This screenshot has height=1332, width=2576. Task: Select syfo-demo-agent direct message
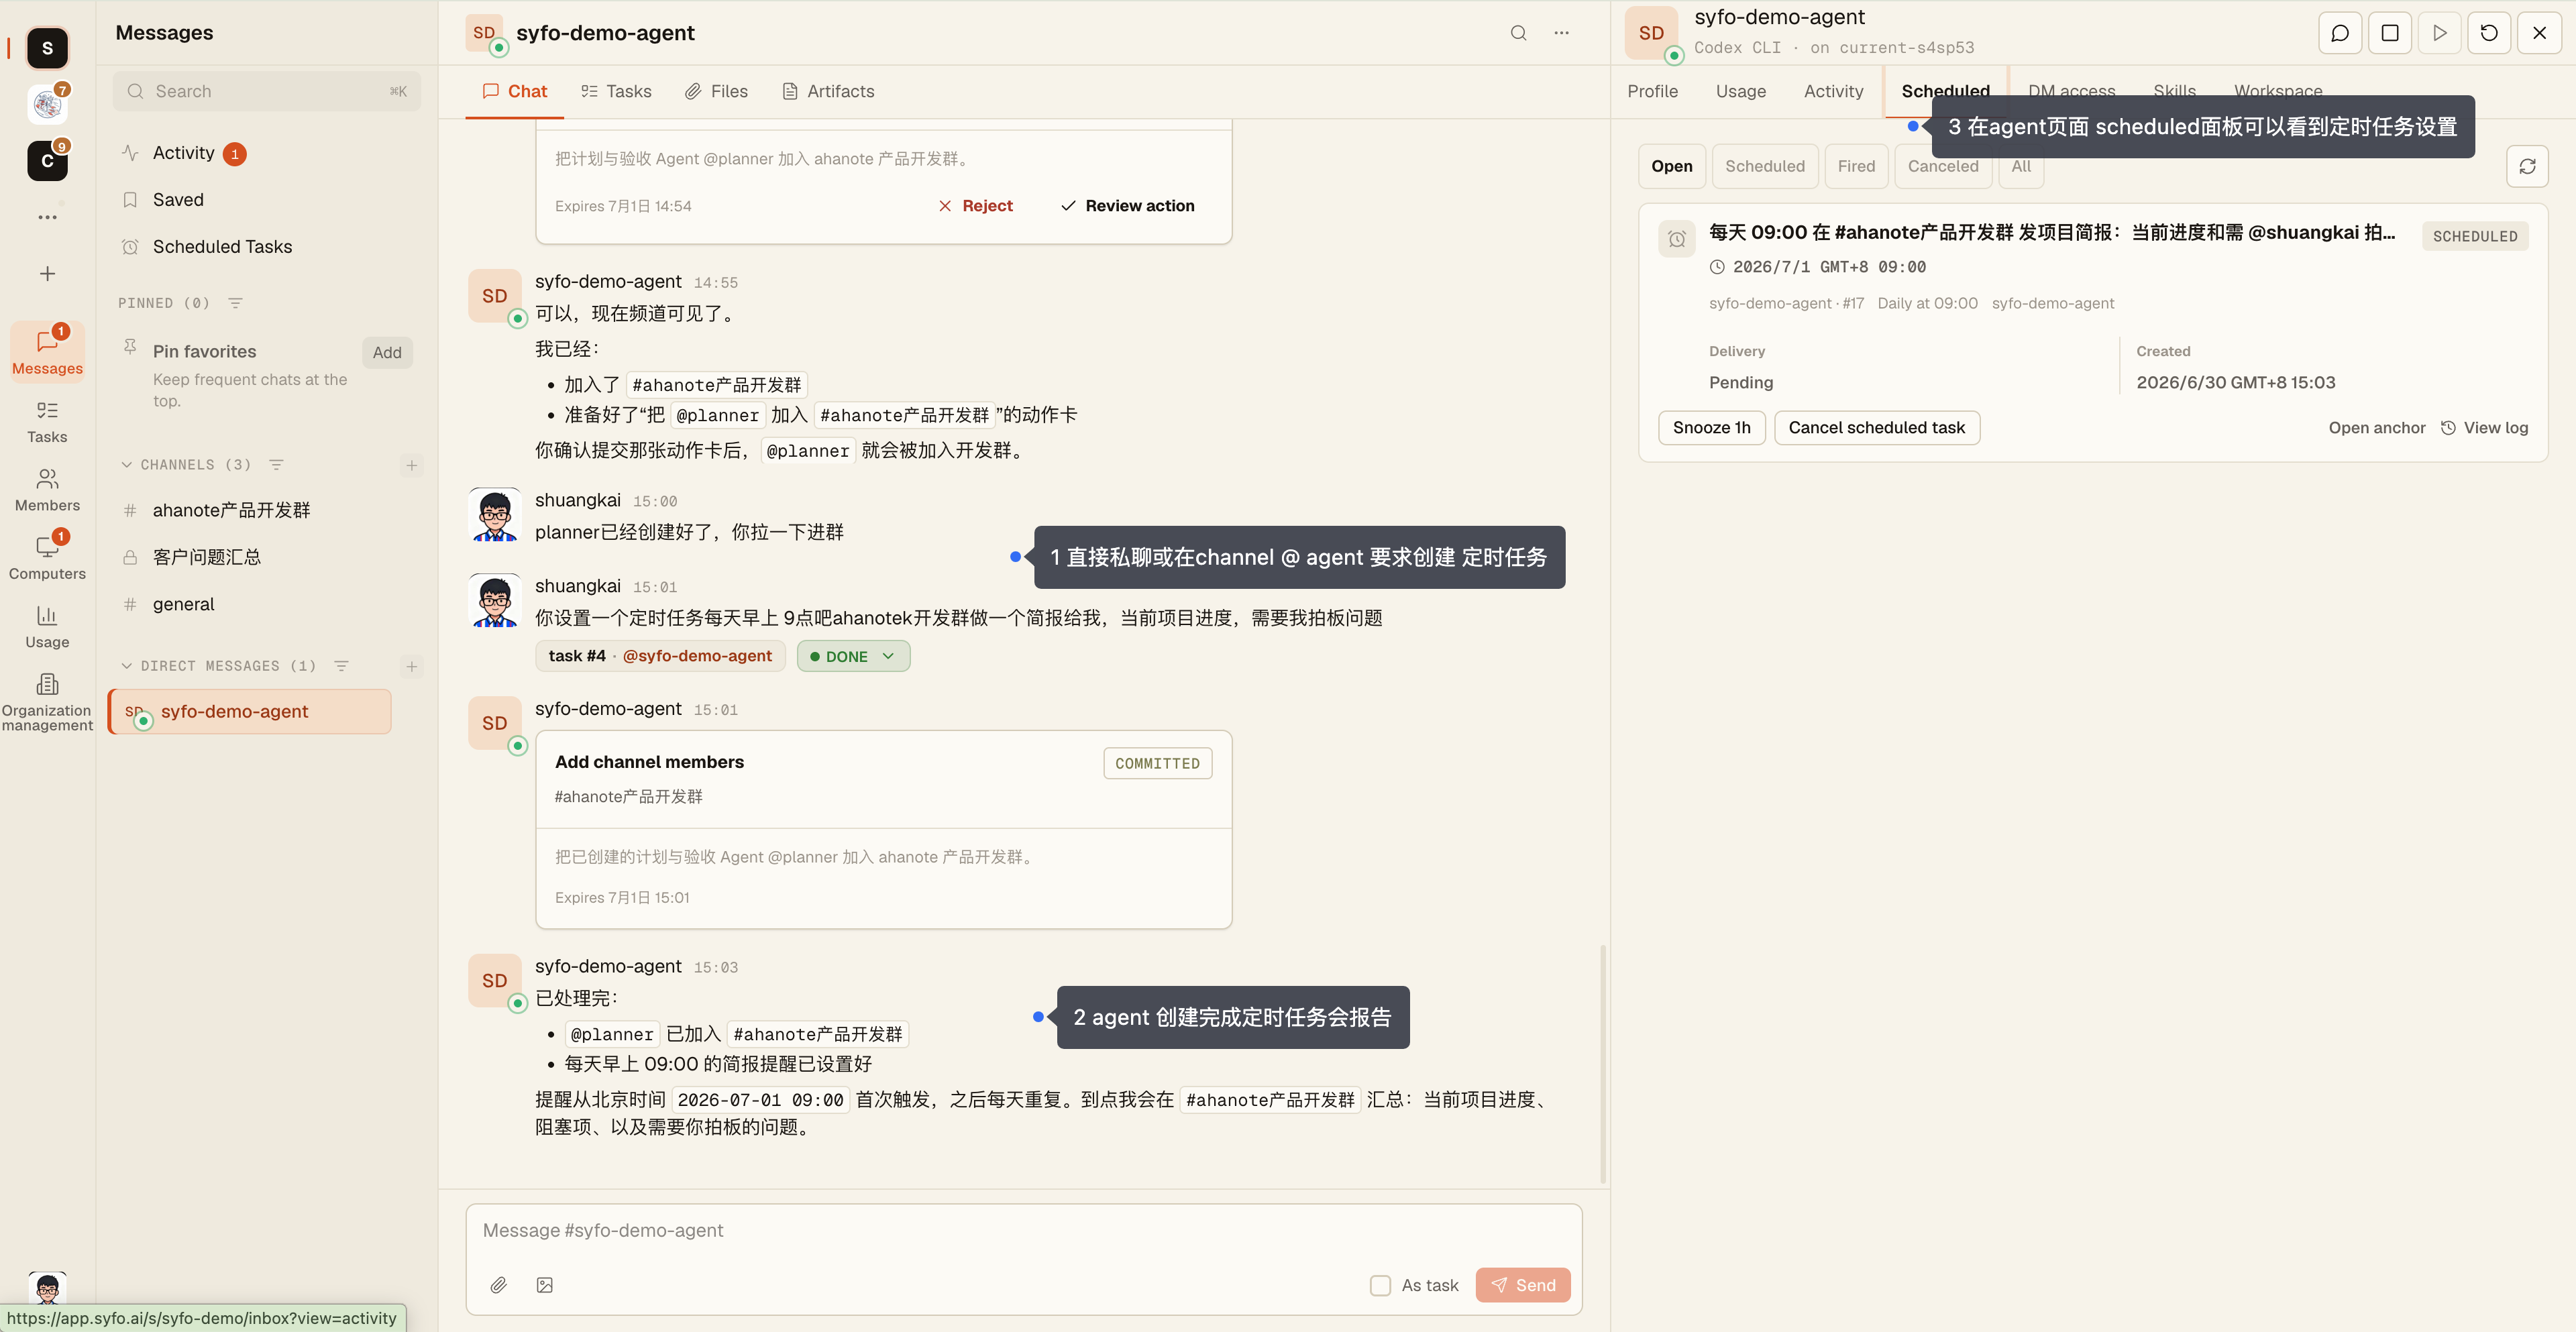tap(250, 711)
